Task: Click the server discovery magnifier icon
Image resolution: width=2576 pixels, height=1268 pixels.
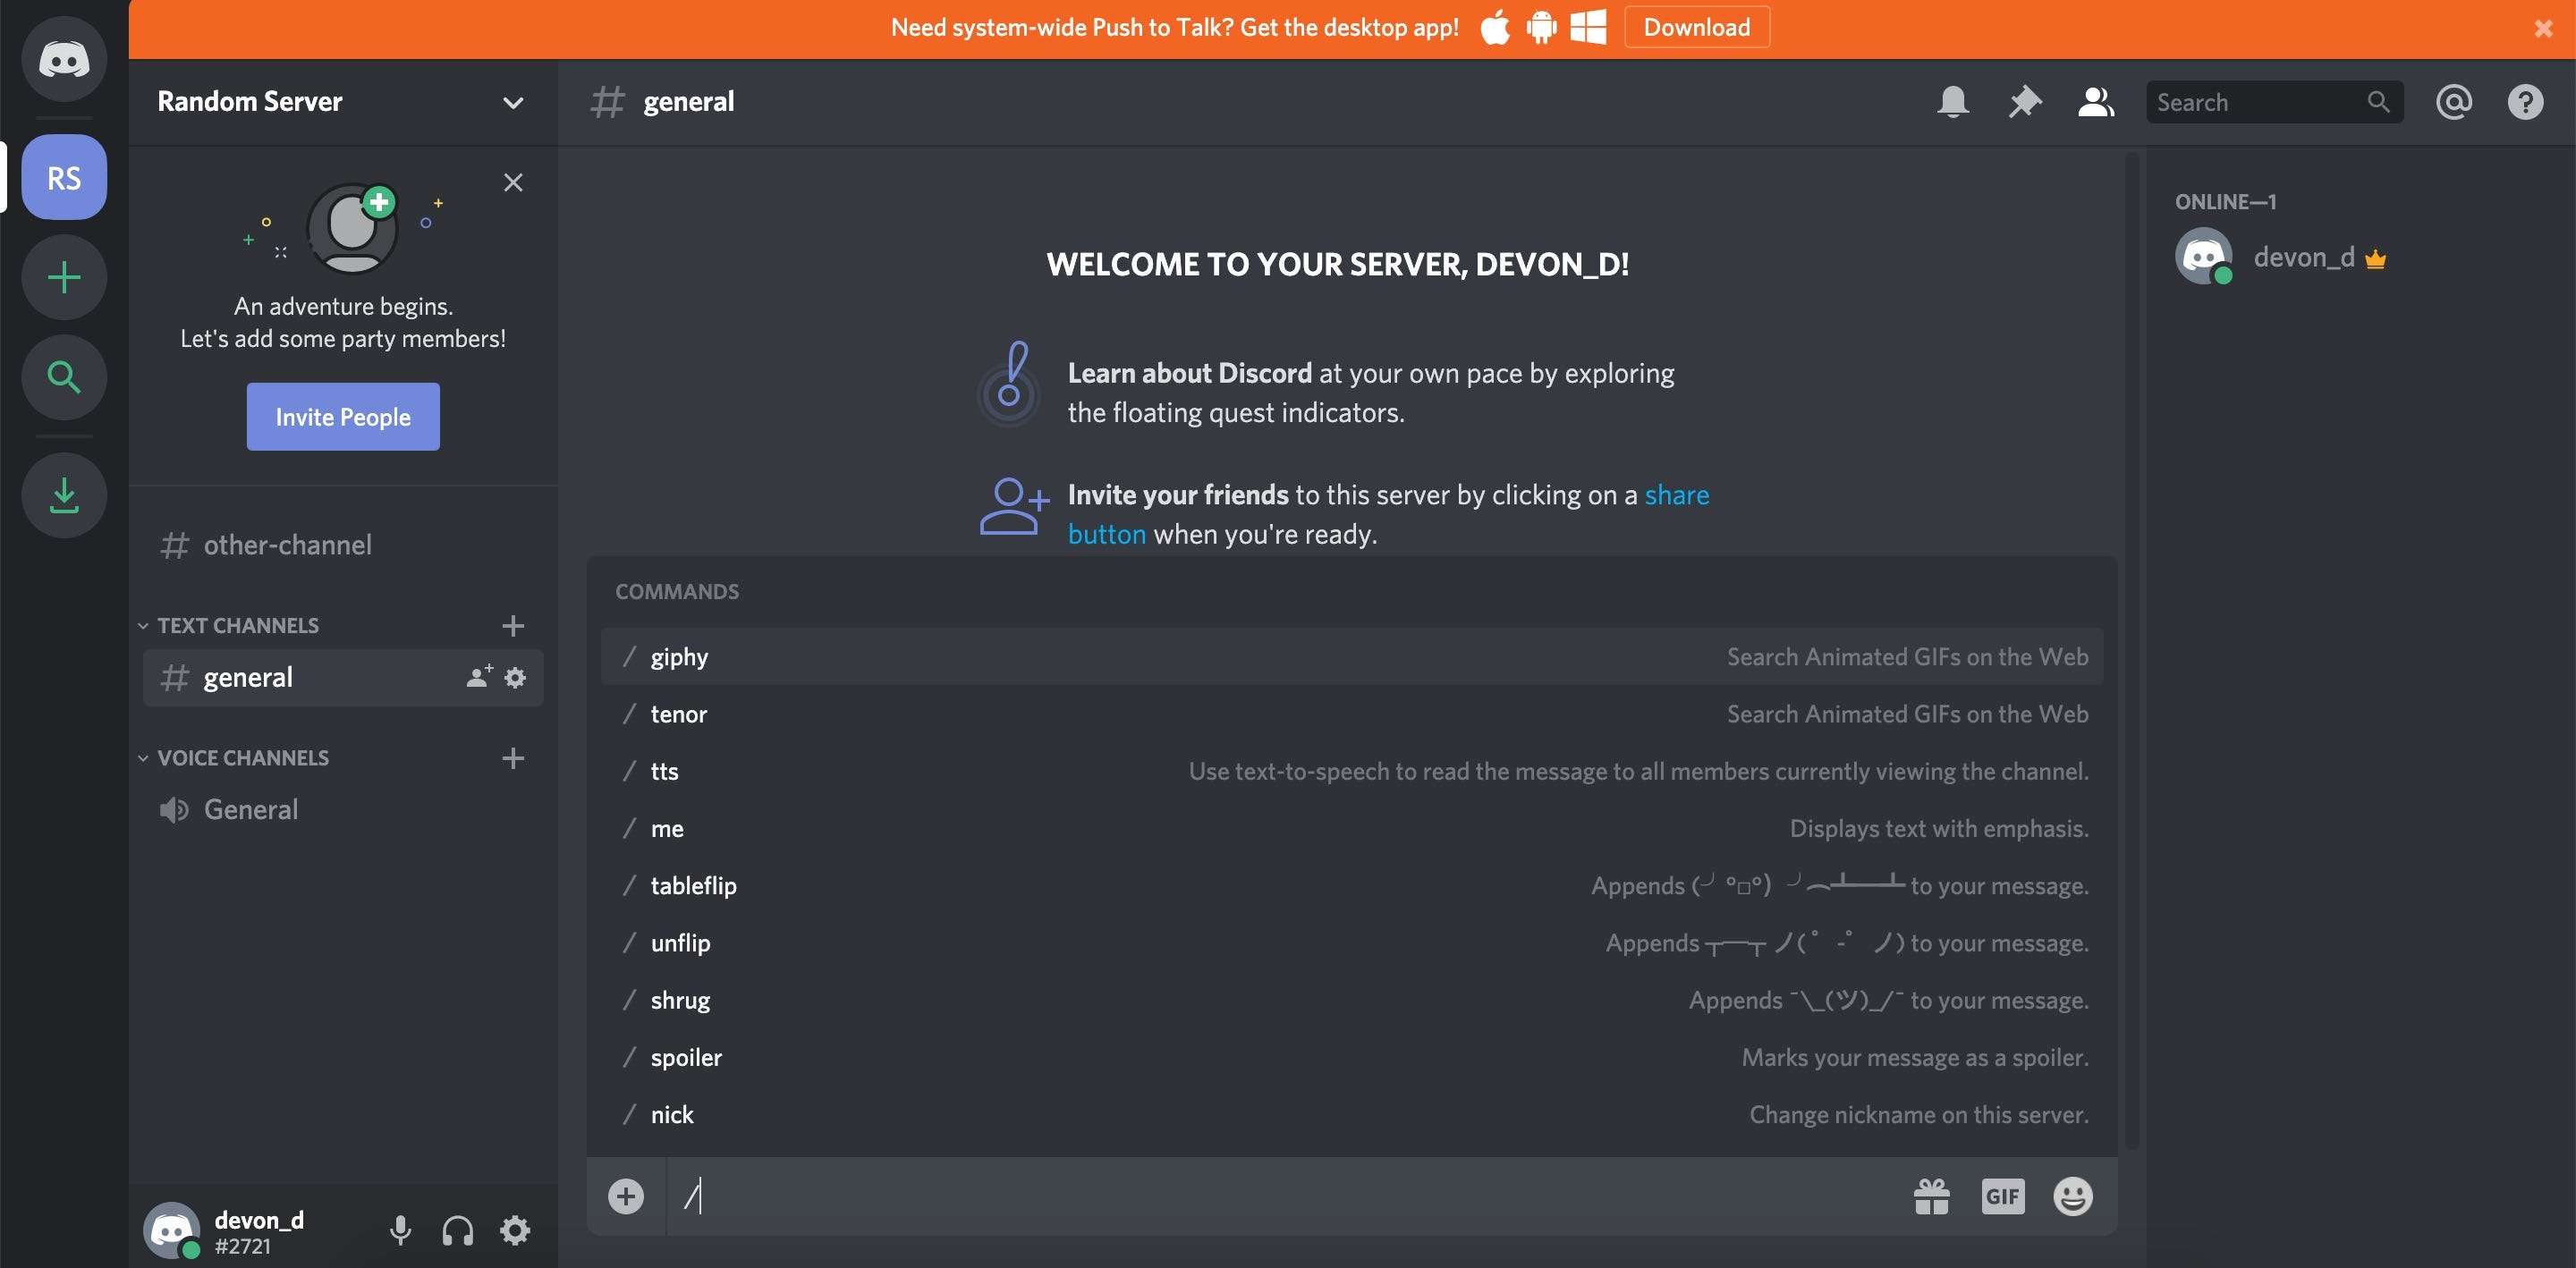Action: pos(64,376)
